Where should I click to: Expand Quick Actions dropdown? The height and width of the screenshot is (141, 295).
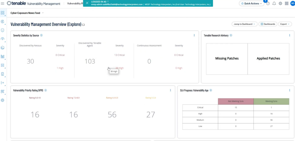click(x=251, y=3)
